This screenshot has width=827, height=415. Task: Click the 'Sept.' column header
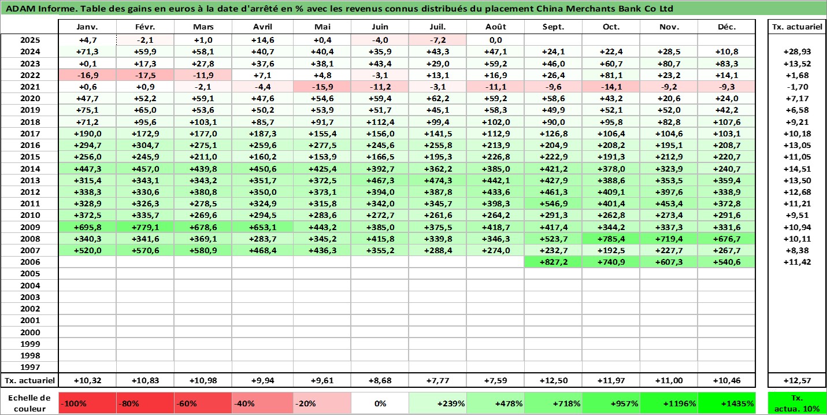554,27
